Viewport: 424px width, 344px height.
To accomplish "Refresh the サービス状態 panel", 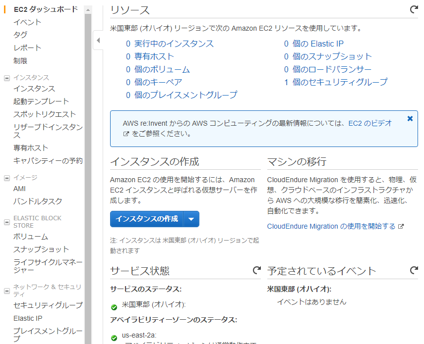I will click(x=256, y=270).
